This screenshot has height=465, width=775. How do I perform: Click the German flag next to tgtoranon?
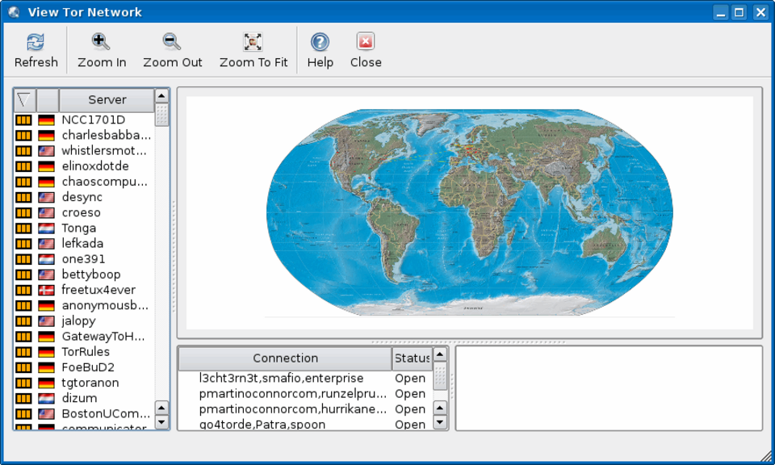pyautogui.click(x=46, y=383)
